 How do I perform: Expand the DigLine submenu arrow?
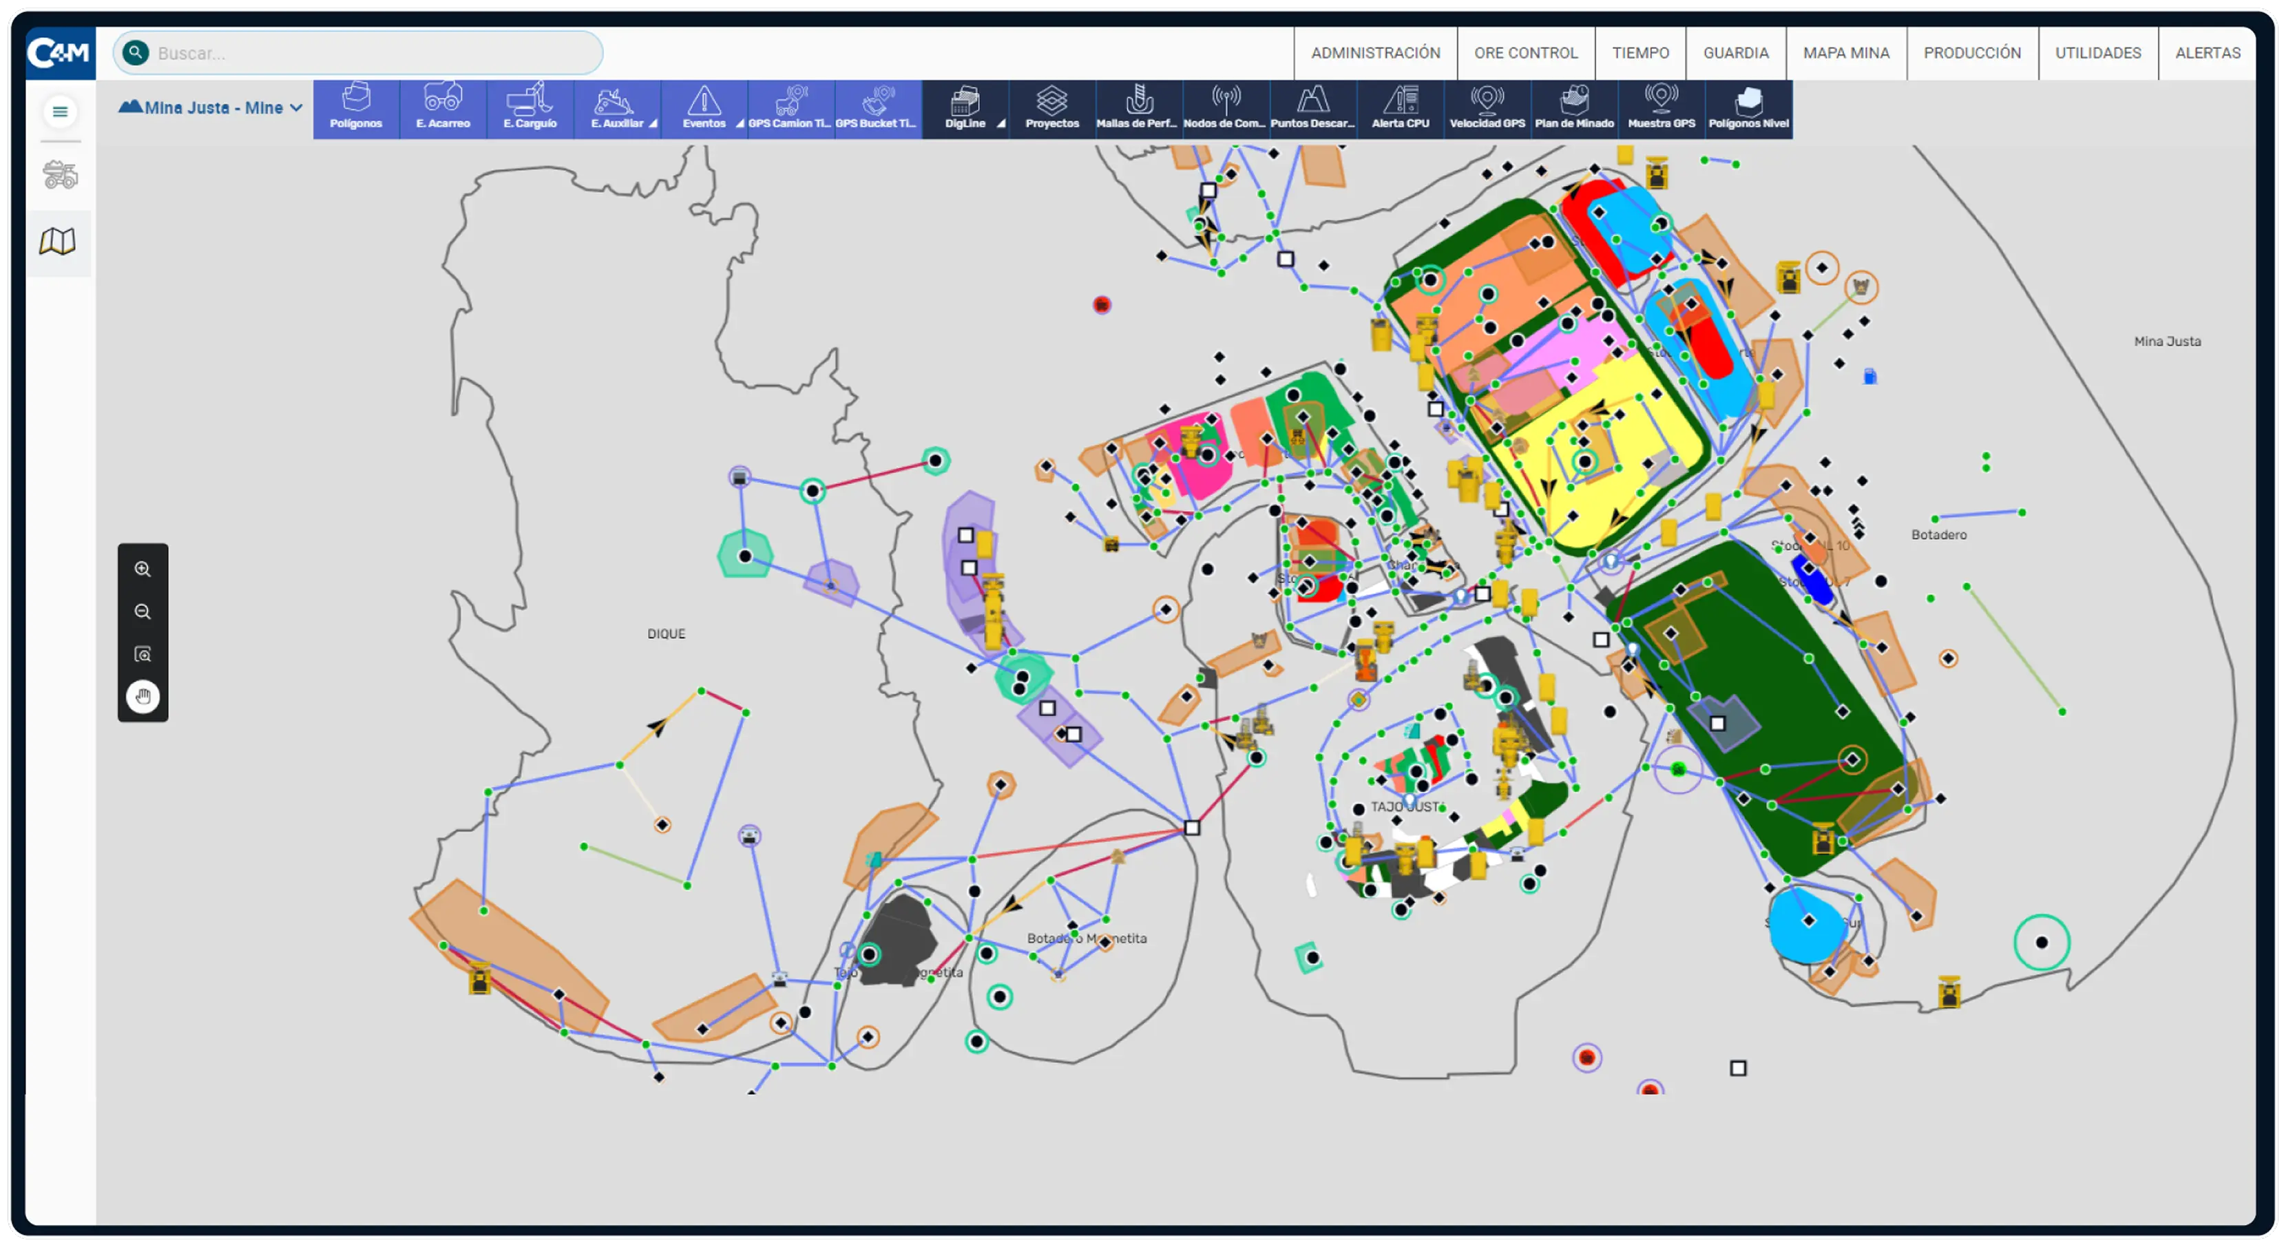pyautogui.click(x=1001, y=124)
